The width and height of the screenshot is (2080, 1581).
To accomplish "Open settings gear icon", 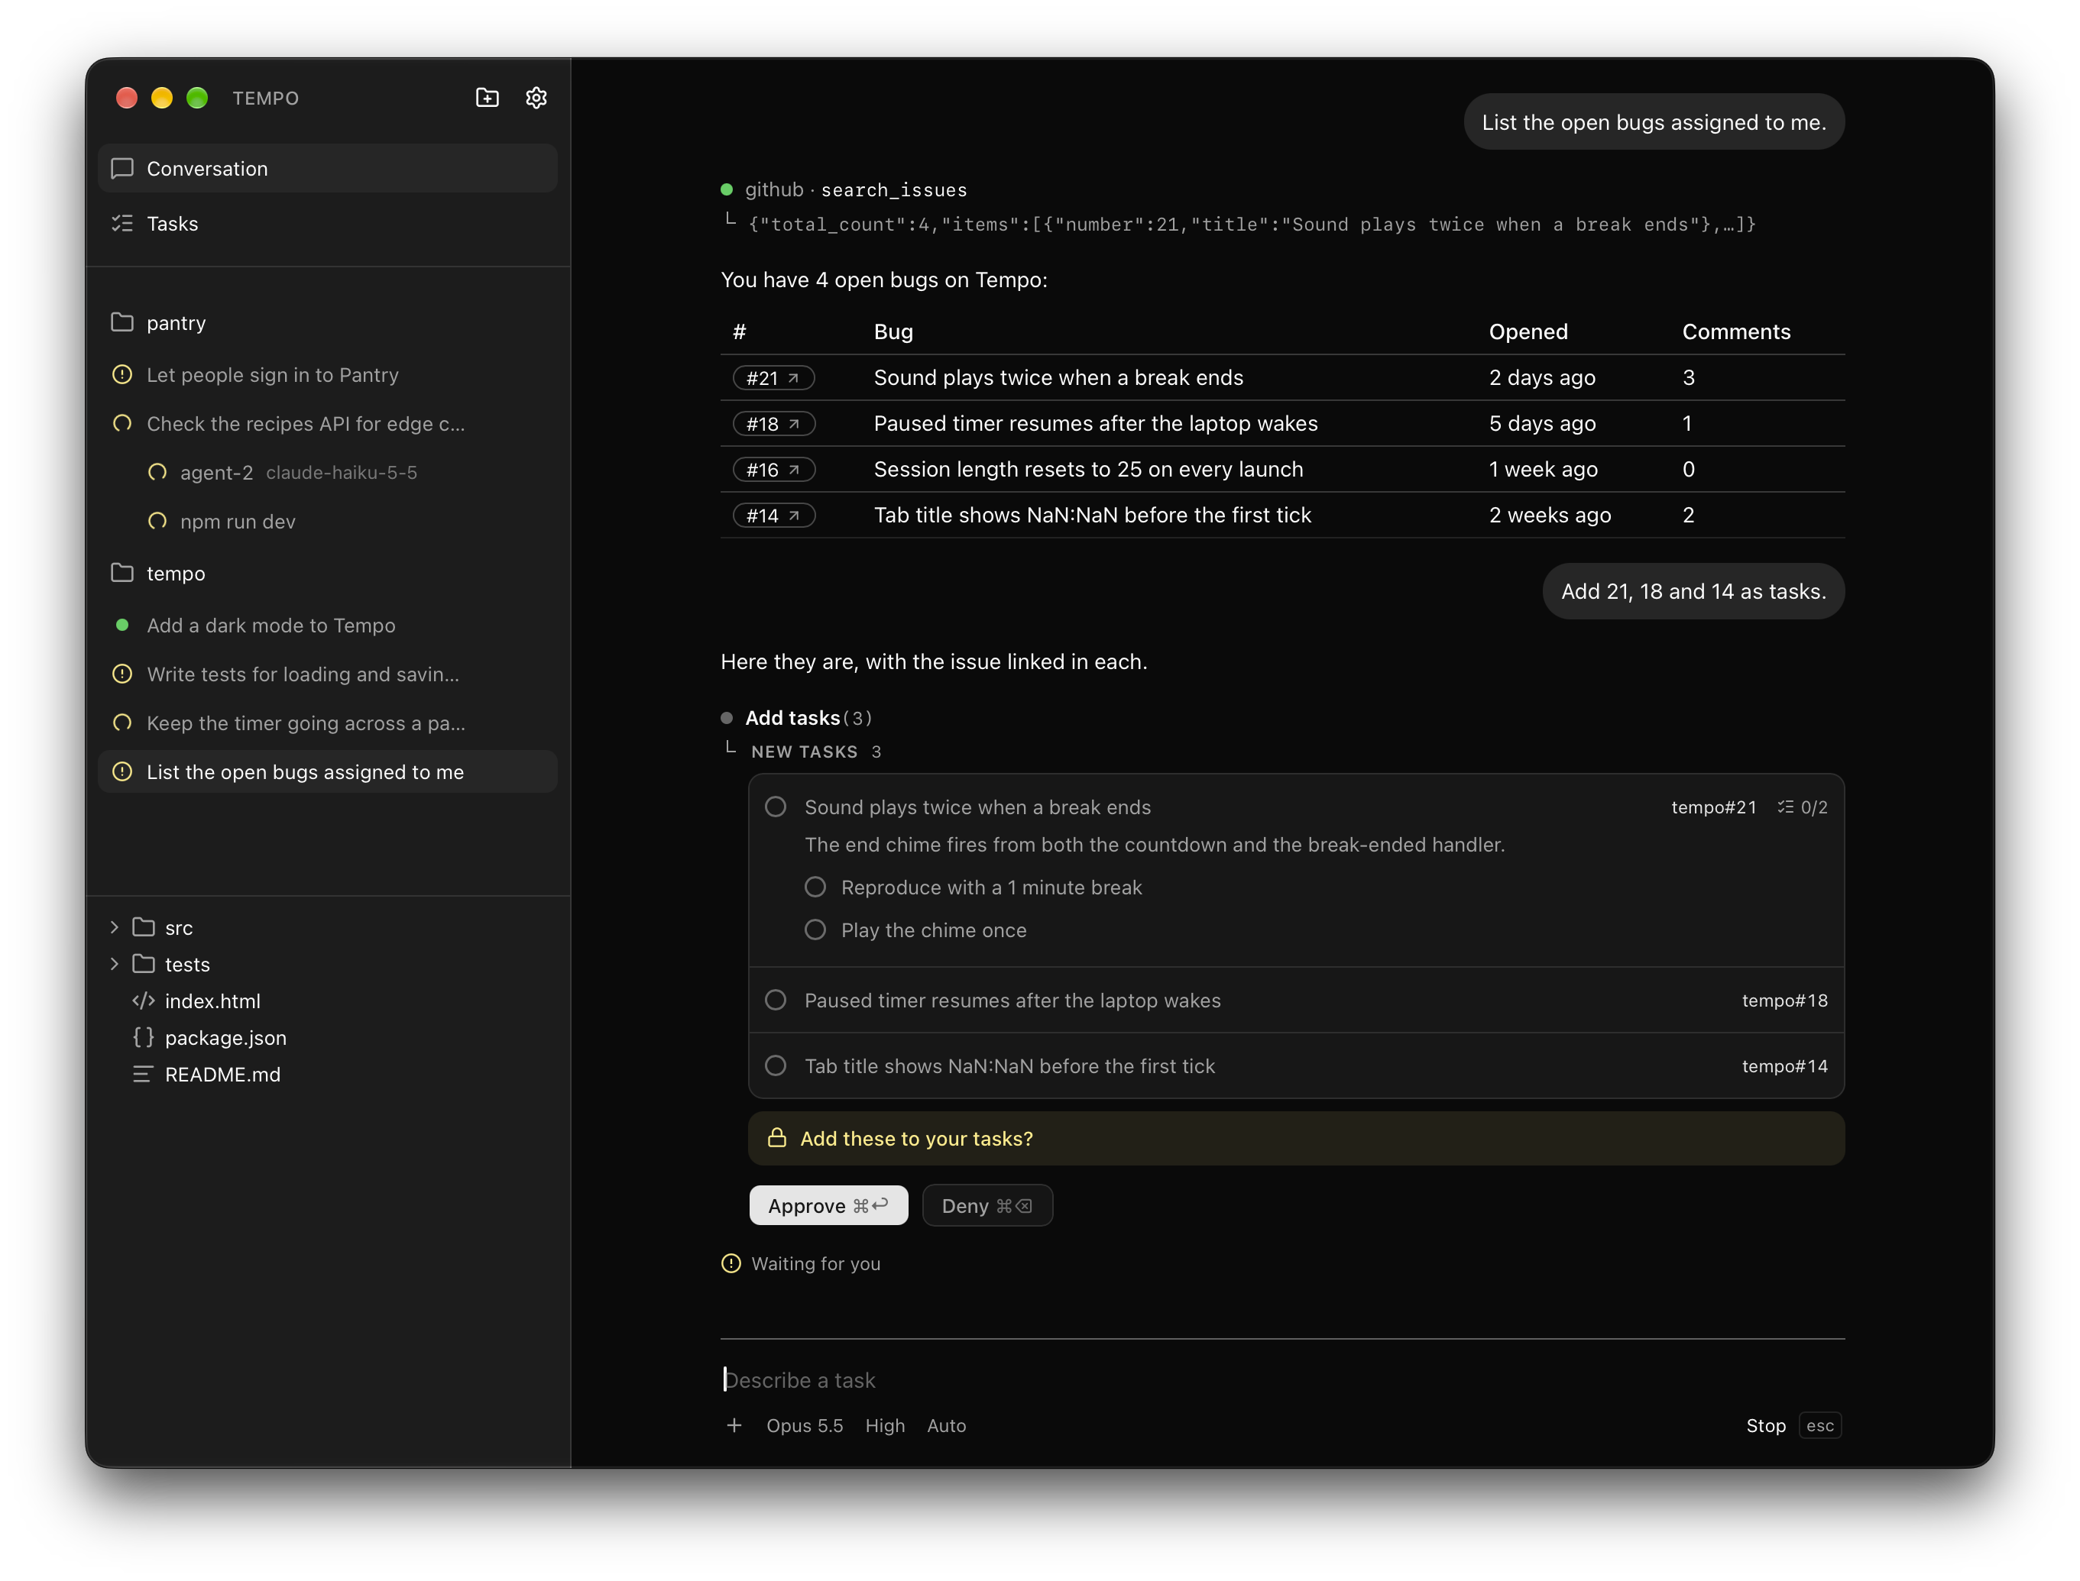I will click(536, 98).
